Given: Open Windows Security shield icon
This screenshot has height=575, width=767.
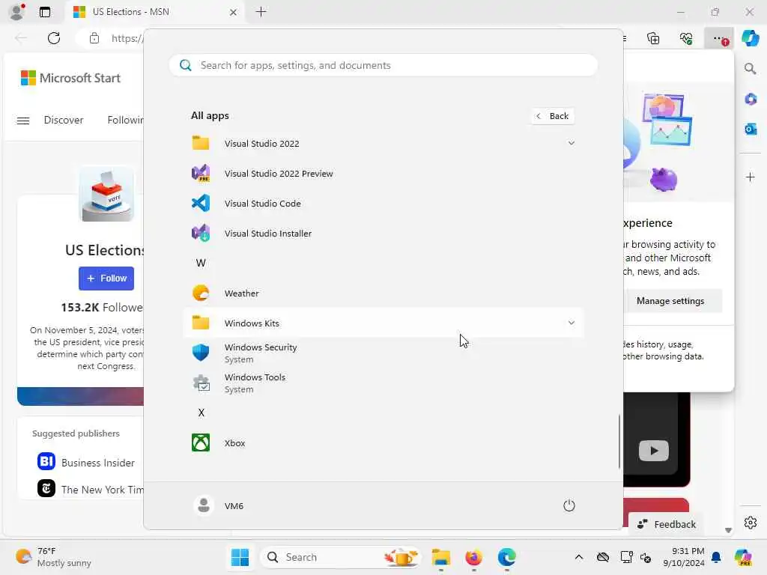Looking at the screenshot, I should pos(201,353).
